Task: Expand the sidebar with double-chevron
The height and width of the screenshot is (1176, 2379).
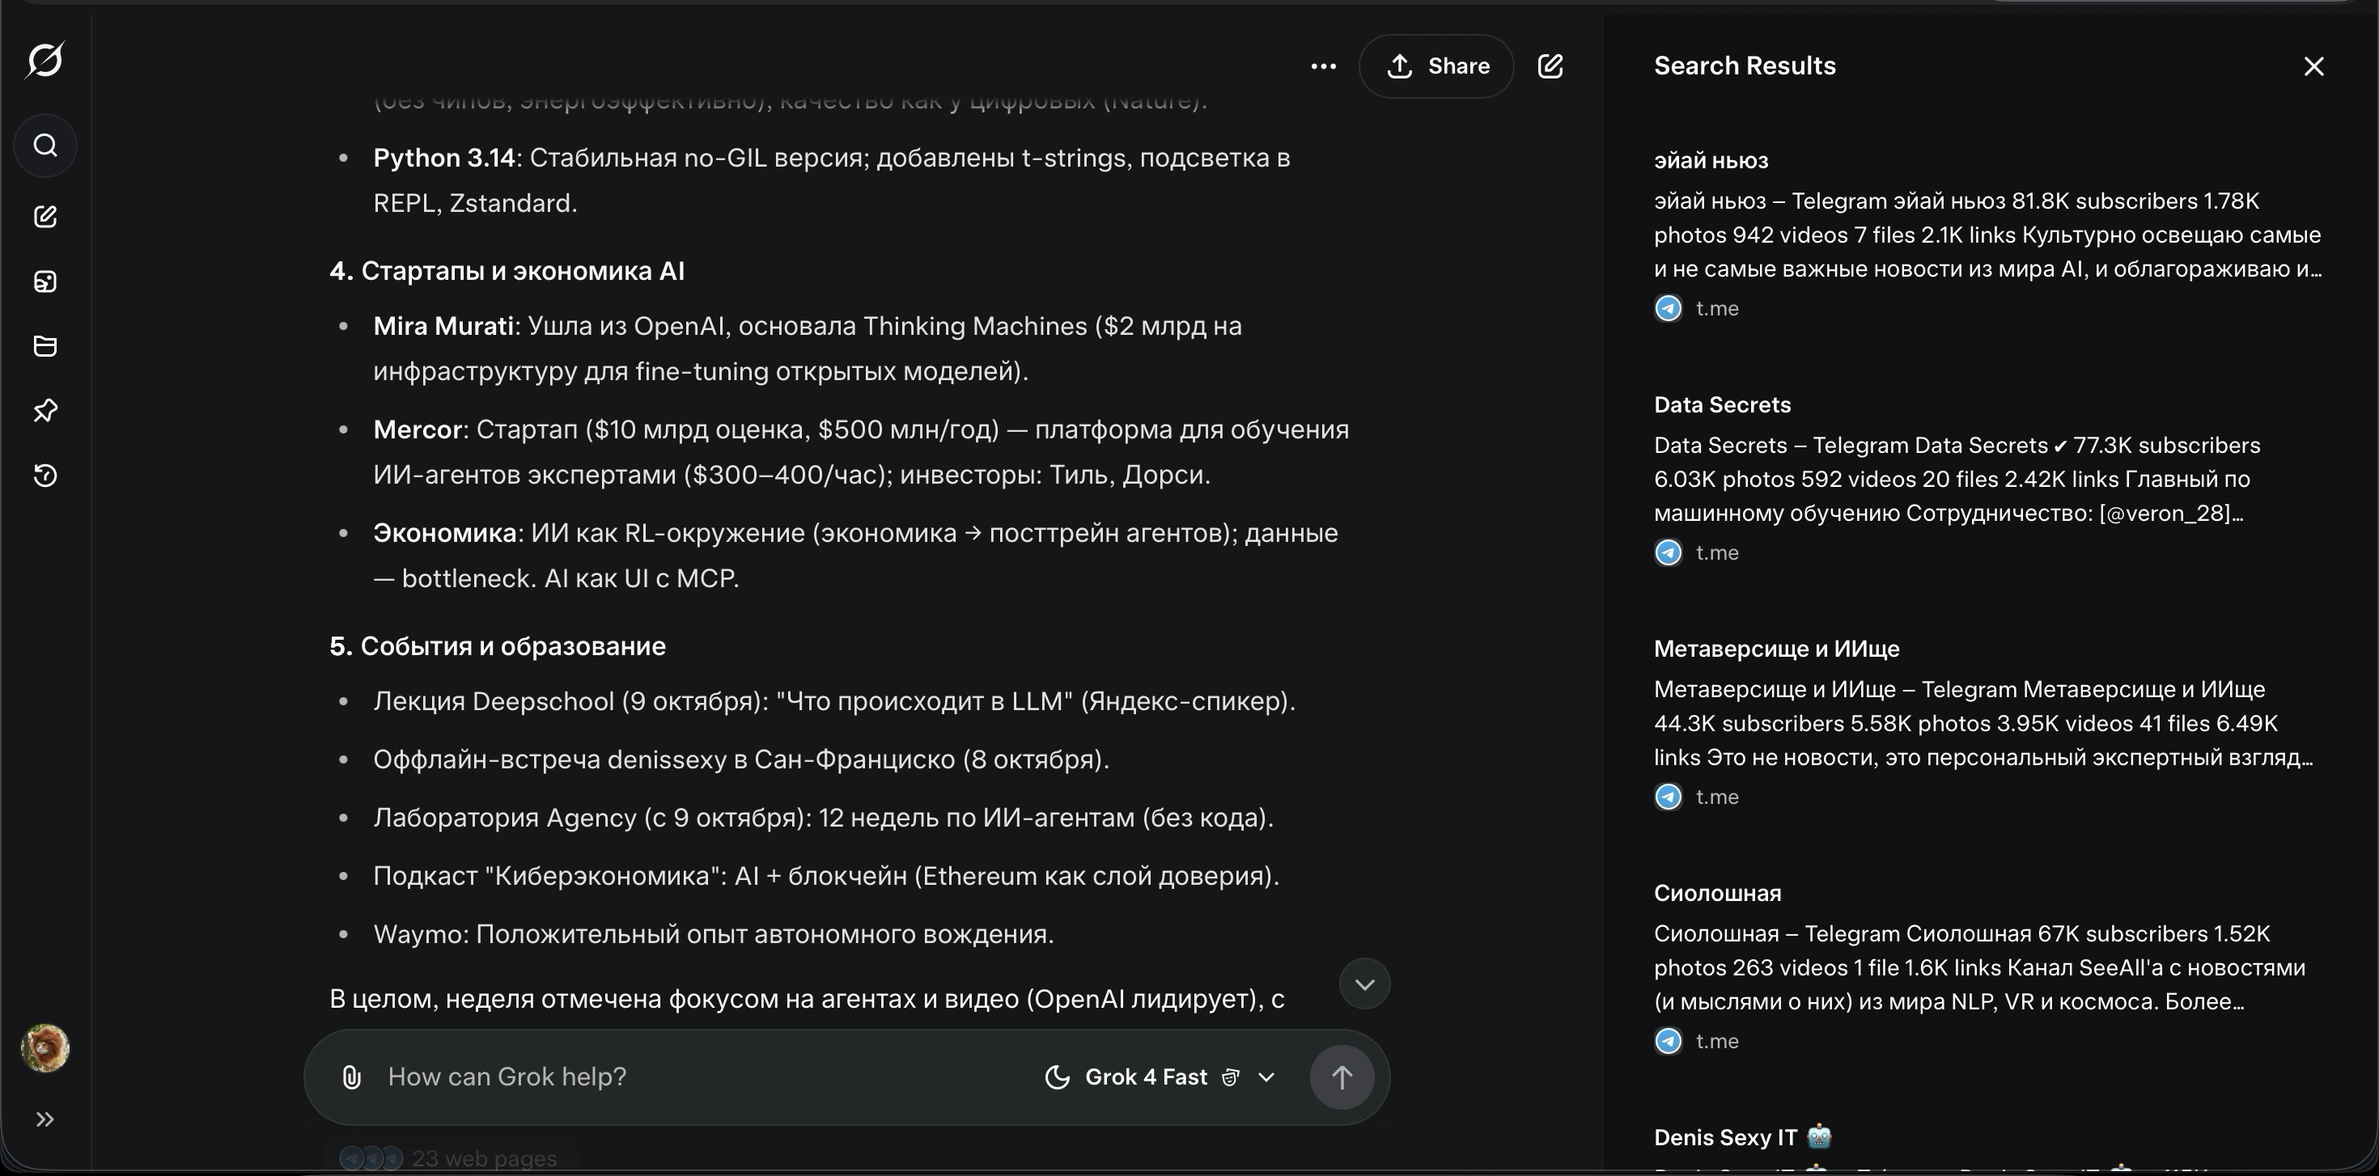Action: [45, 1119]
